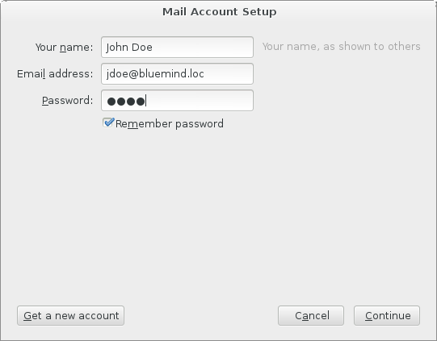The image size is (437, 341).
Task: Click the "Mail Account Setup" dialog title
Action: click(x=220, y=11)
